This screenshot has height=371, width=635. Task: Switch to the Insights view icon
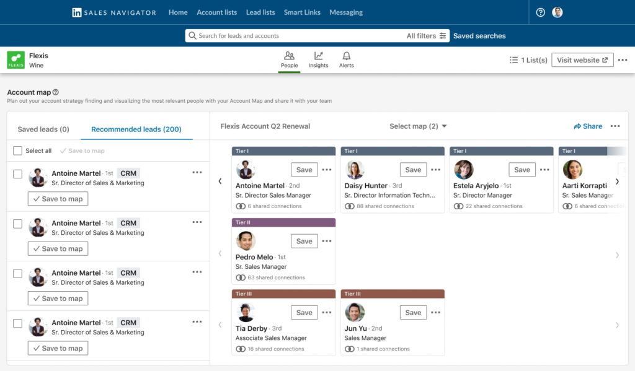click(x=318, y=55)
